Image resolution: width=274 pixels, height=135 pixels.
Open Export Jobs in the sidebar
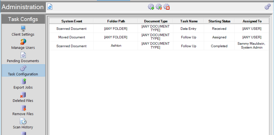click(23, 84)
